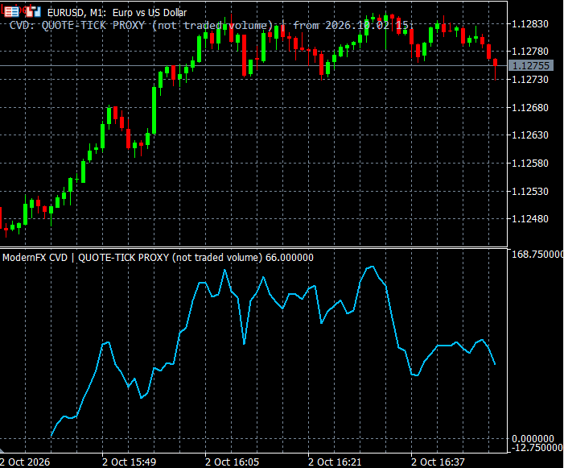Viewport: 564px width, 468px height.
Task: Click the 1.12680 price scale value
Action: point(530,107)
